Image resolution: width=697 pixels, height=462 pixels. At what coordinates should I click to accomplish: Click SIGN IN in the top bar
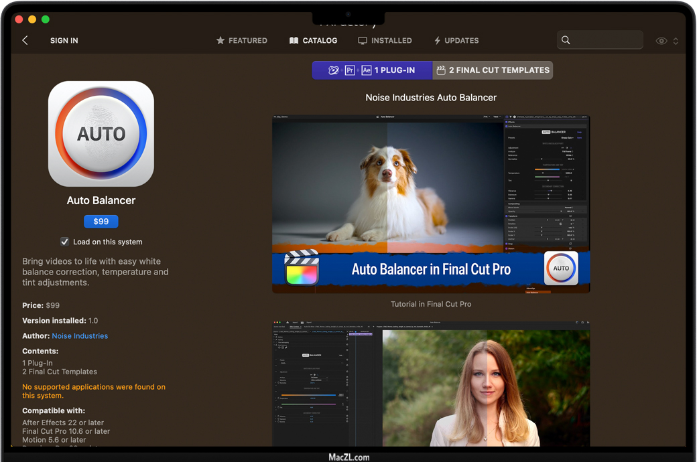[64, 41]
